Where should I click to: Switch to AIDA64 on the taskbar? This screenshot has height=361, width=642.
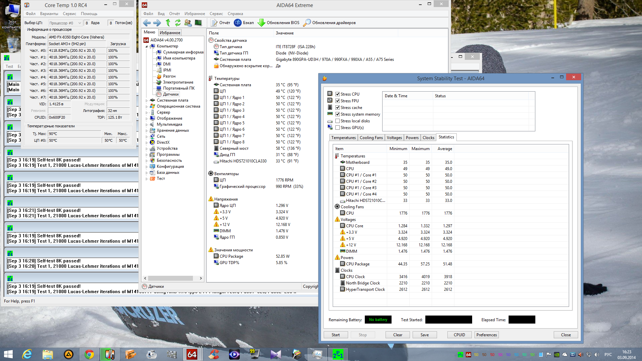click(192, 354)
